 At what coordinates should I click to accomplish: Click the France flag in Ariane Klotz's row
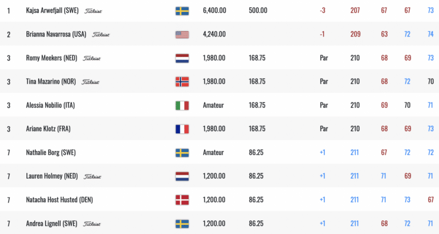[182, 129]
